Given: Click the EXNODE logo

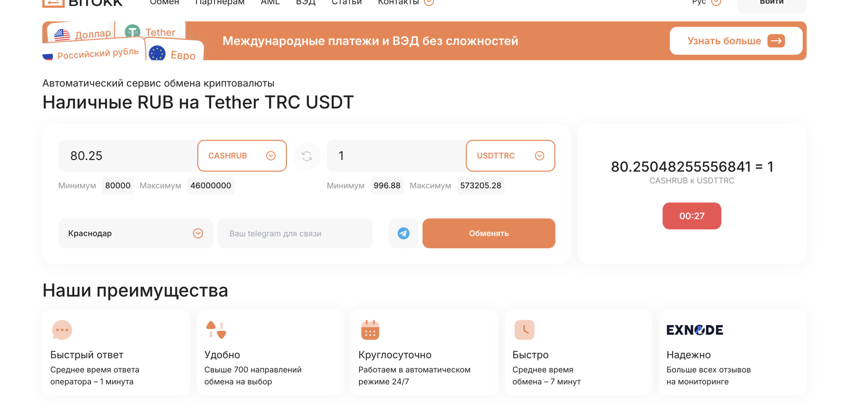Looking at the screenshot, I should pos(695,330).
